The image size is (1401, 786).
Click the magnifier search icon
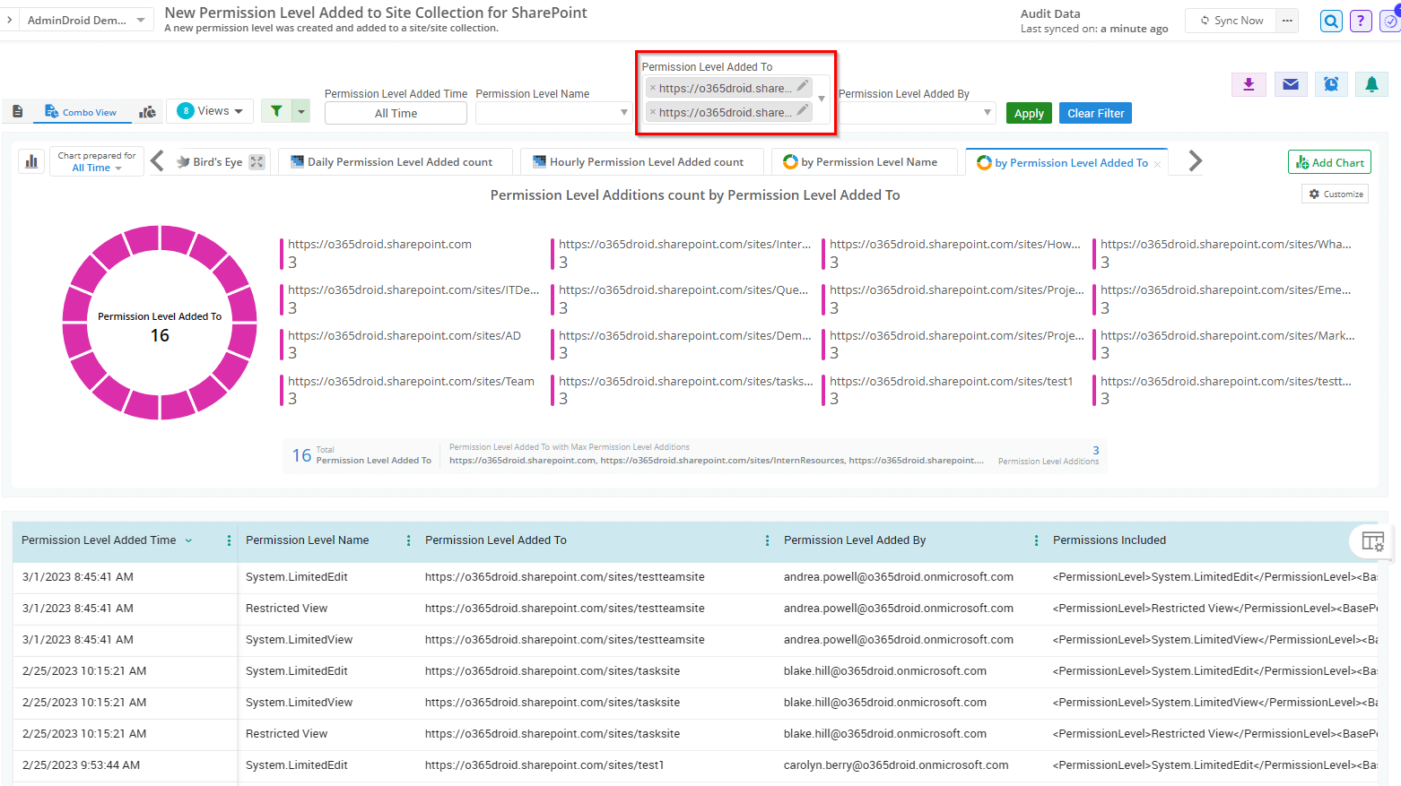(1331, 21)
